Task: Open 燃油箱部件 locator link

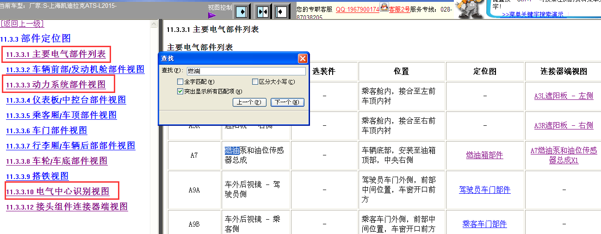Action: (x=484, y=155)
